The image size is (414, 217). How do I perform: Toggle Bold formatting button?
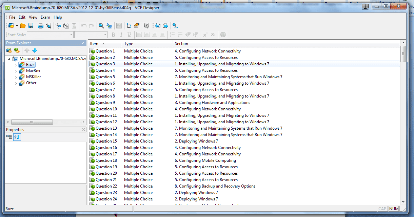point(113,35)
